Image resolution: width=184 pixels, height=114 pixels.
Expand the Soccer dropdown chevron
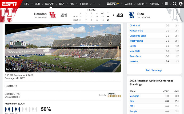pos(90,4)
